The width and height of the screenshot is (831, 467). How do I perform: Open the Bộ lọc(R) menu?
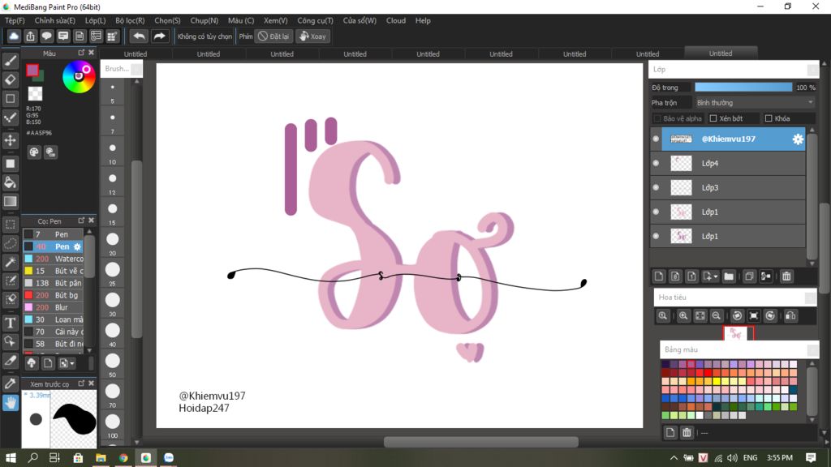[130, 20]
